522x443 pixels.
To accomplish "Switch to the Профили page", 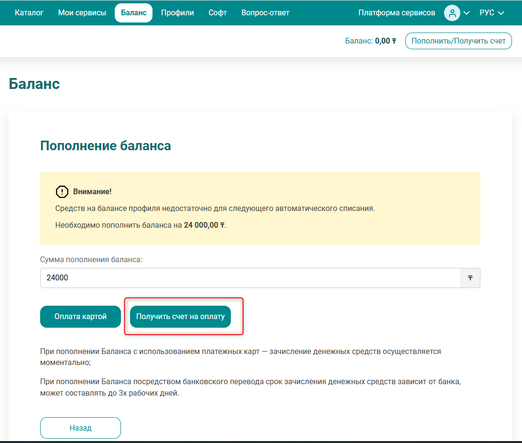I will coord(177,13).
